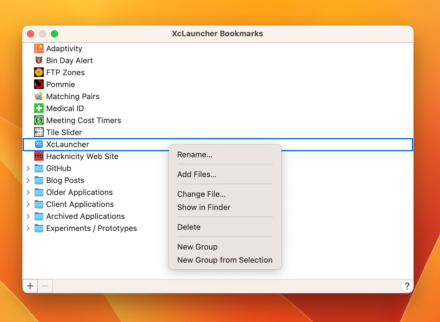Click the FTP Zones target icon
The width and height of the screenshot is (440, 322).
(x=39, y=72)
